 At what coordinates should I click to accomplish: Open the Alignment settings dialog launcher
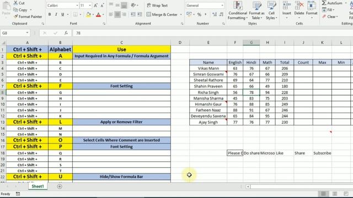coord(182,24)
